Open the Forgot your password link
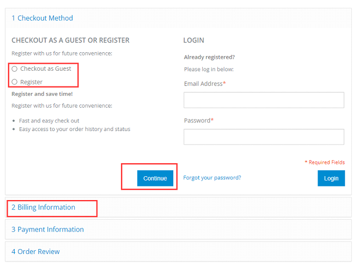 tap(212, 178)
